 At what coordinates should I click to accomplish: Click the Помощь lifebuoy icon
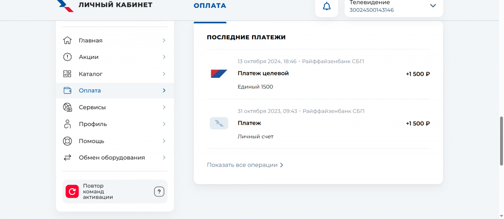[67, 141]
